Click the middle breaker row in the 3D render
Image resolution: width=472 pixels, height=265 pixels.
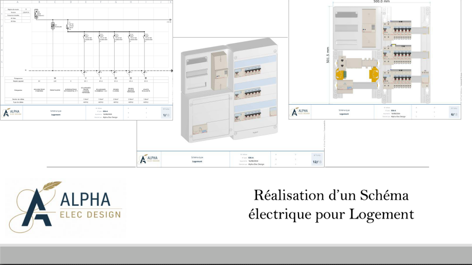tap(248, 93)
